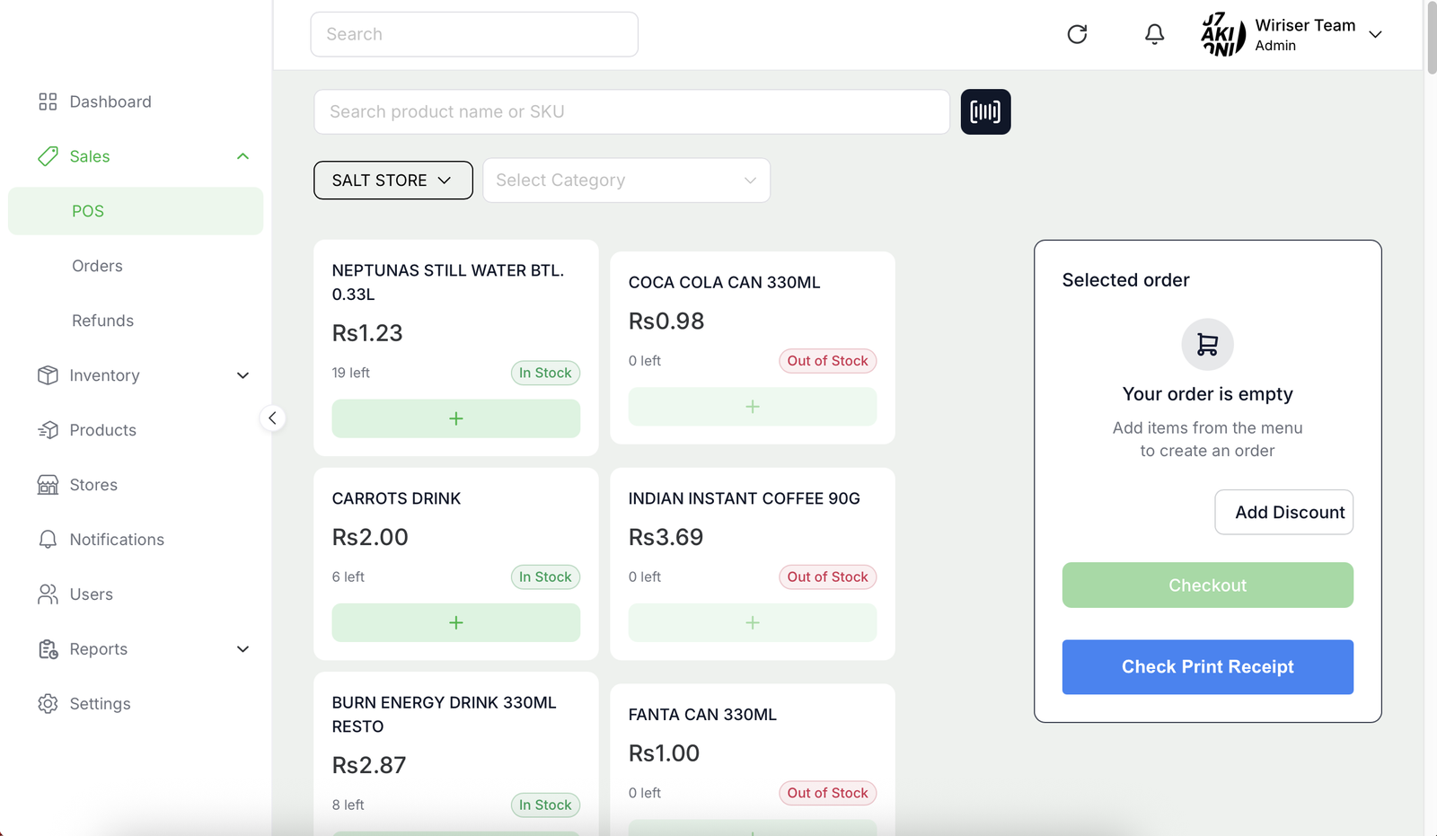This screenshot has height=836, width=1437.
Task: Open the Select Category dropdown
Action: pos(626,180)
